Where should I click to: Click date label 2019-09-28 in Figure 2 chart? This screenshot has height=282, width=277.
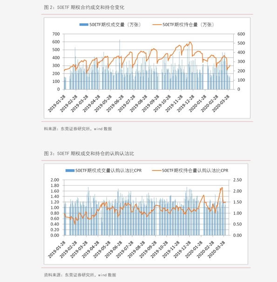point(150,104)
